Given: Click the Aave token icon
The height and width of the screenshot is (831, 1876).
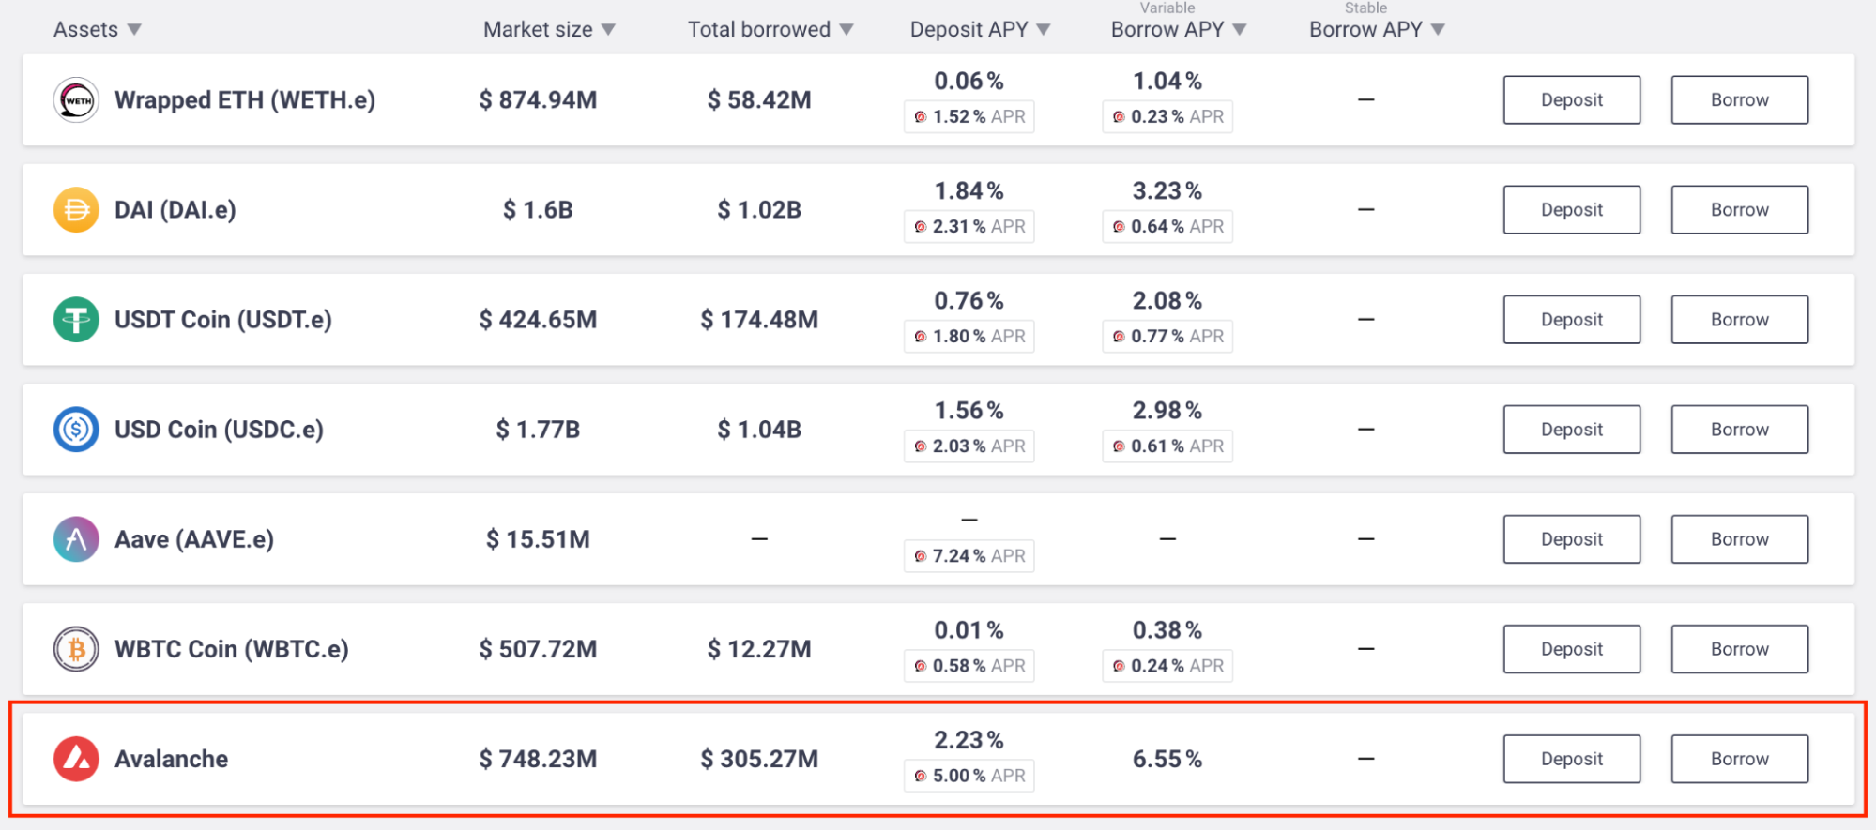Looking at the screenshot, I should tap(76, 538).
